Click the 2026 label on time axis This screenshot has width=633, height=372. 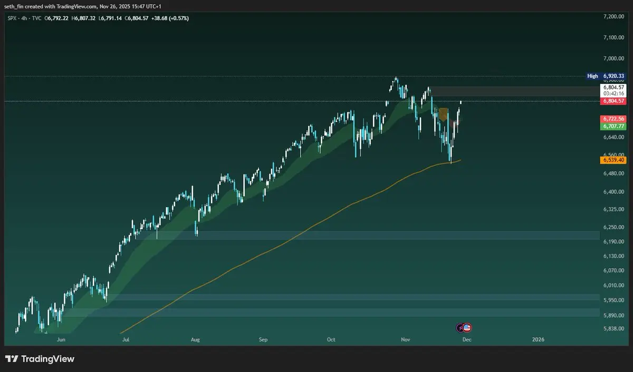pyautogui.click(x=539, y=340)
